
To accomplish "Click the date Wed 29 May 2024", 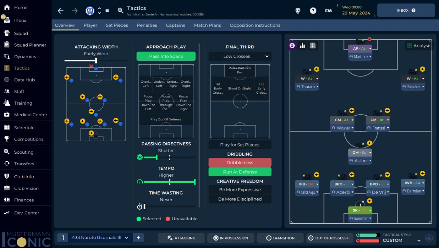I will pos(356,10).
